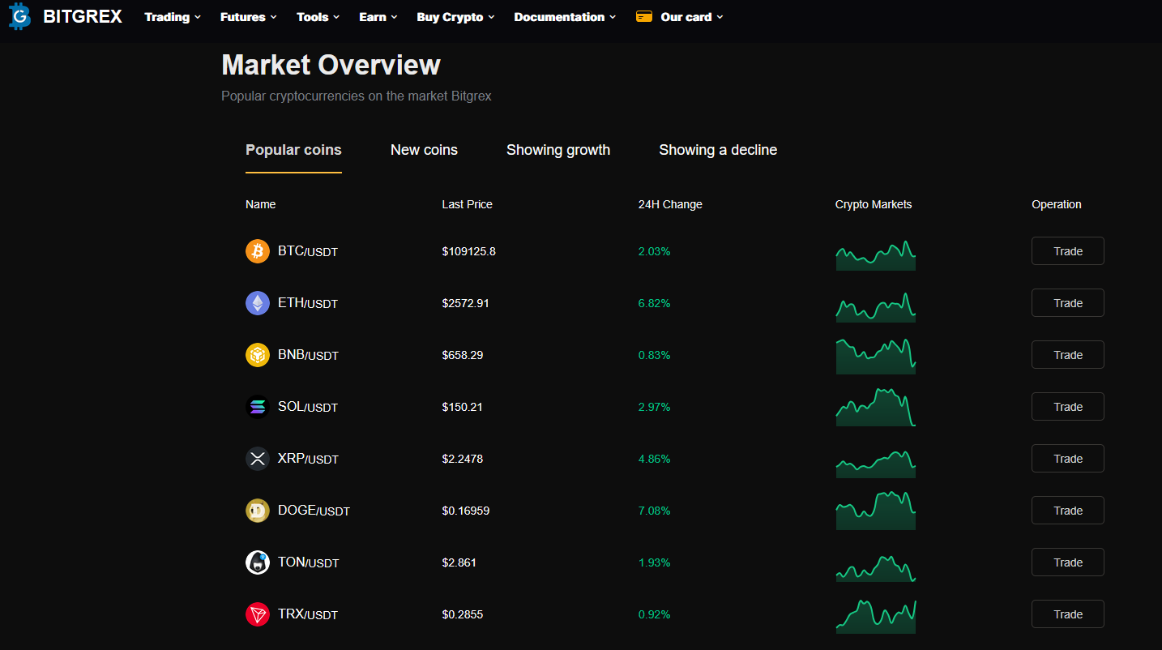Click the BNB/USDT pair name
The width and height of the screenshot is (1162, 650).
click(308, 355)
